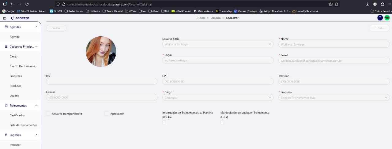Click the green user avatar icon
The image size is (392, 149).
tap(387, 18)
